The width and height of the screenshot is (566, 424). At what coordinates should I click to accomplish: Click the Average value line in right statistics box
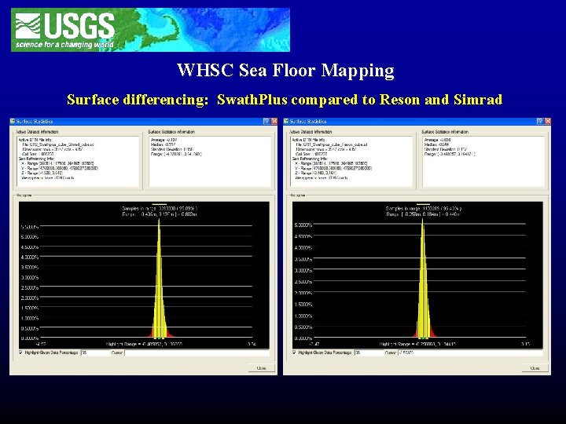click(x=438, y=140)
